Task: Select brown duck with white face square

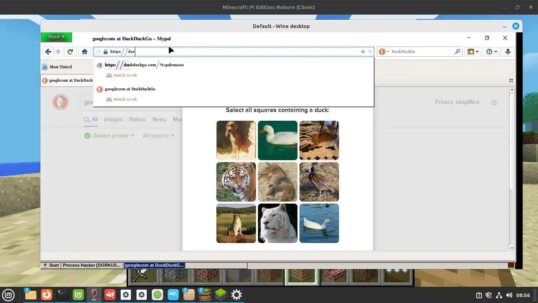Action: (x=319, y=182)
